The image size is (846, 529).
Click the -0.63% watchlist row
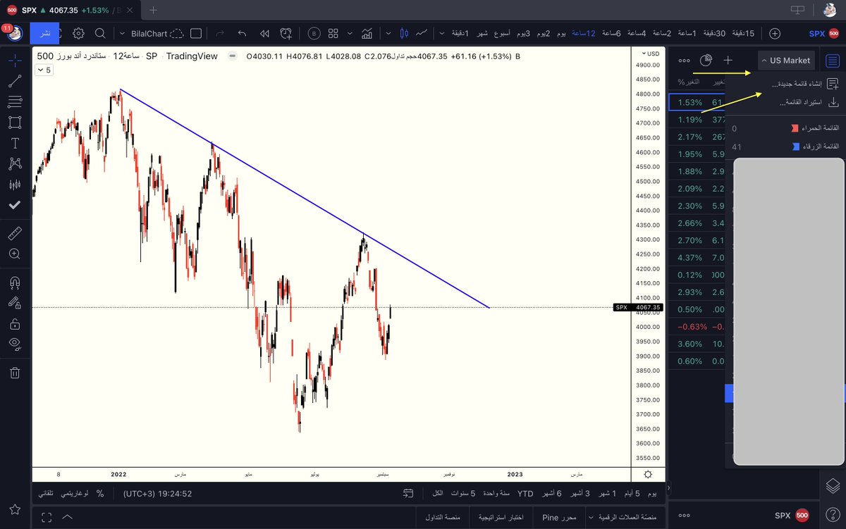(x=697, y=327)
